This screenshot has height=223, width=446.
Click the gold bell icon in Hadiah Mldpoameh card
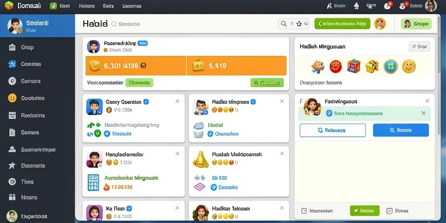point(200,159)
